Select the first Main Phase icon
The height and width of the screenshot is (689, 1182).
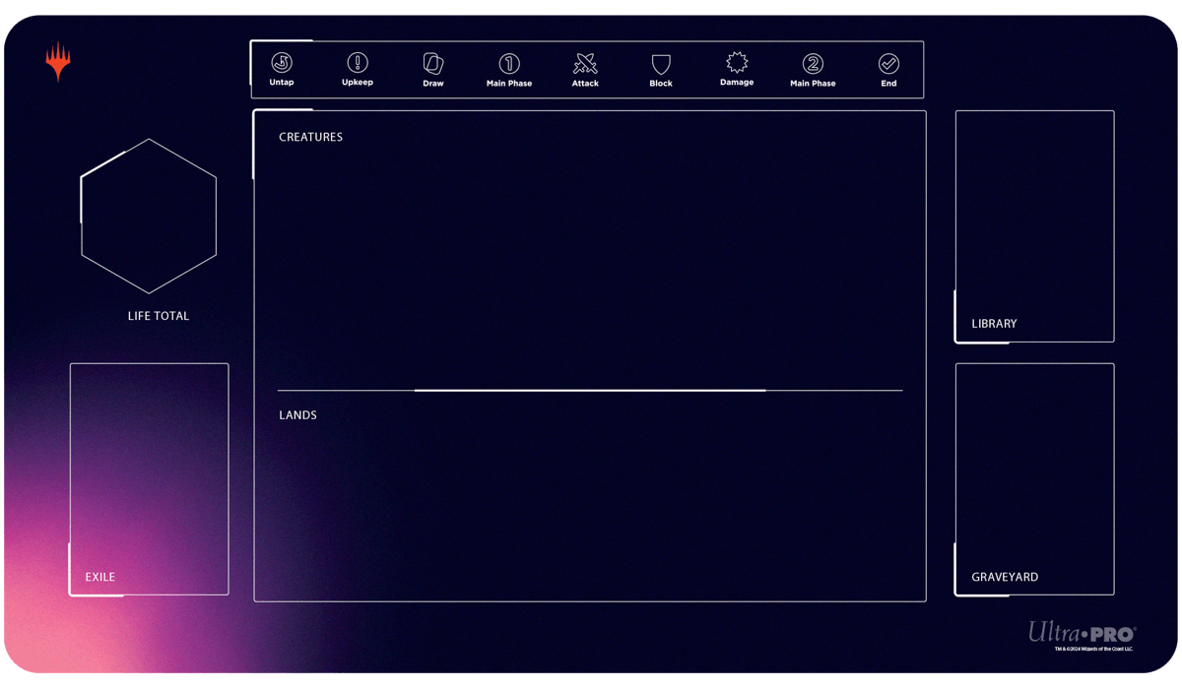[x=509, y=64]
